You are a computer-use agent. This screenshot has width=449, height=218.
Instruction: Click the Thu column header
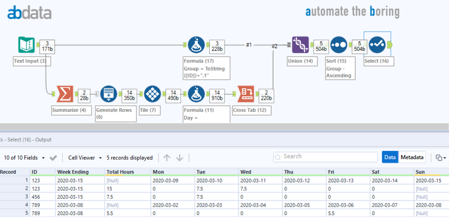pyautogui.click(x=304, y=172)
